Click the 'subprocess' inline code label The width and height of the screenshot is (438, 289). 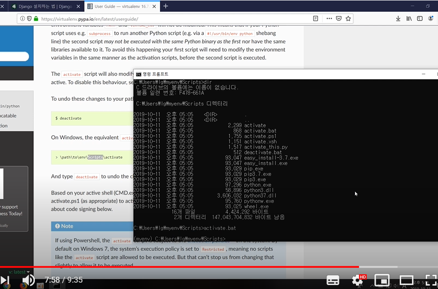pos(100,33)
